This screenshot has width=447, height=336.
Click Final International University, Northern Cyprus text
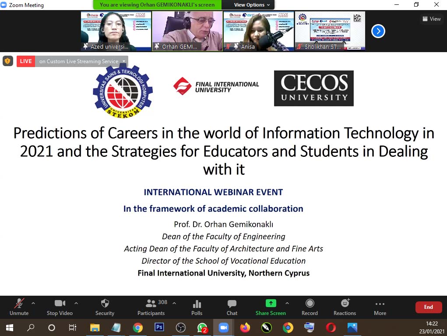pyautogui.click(x=223, y=273)
